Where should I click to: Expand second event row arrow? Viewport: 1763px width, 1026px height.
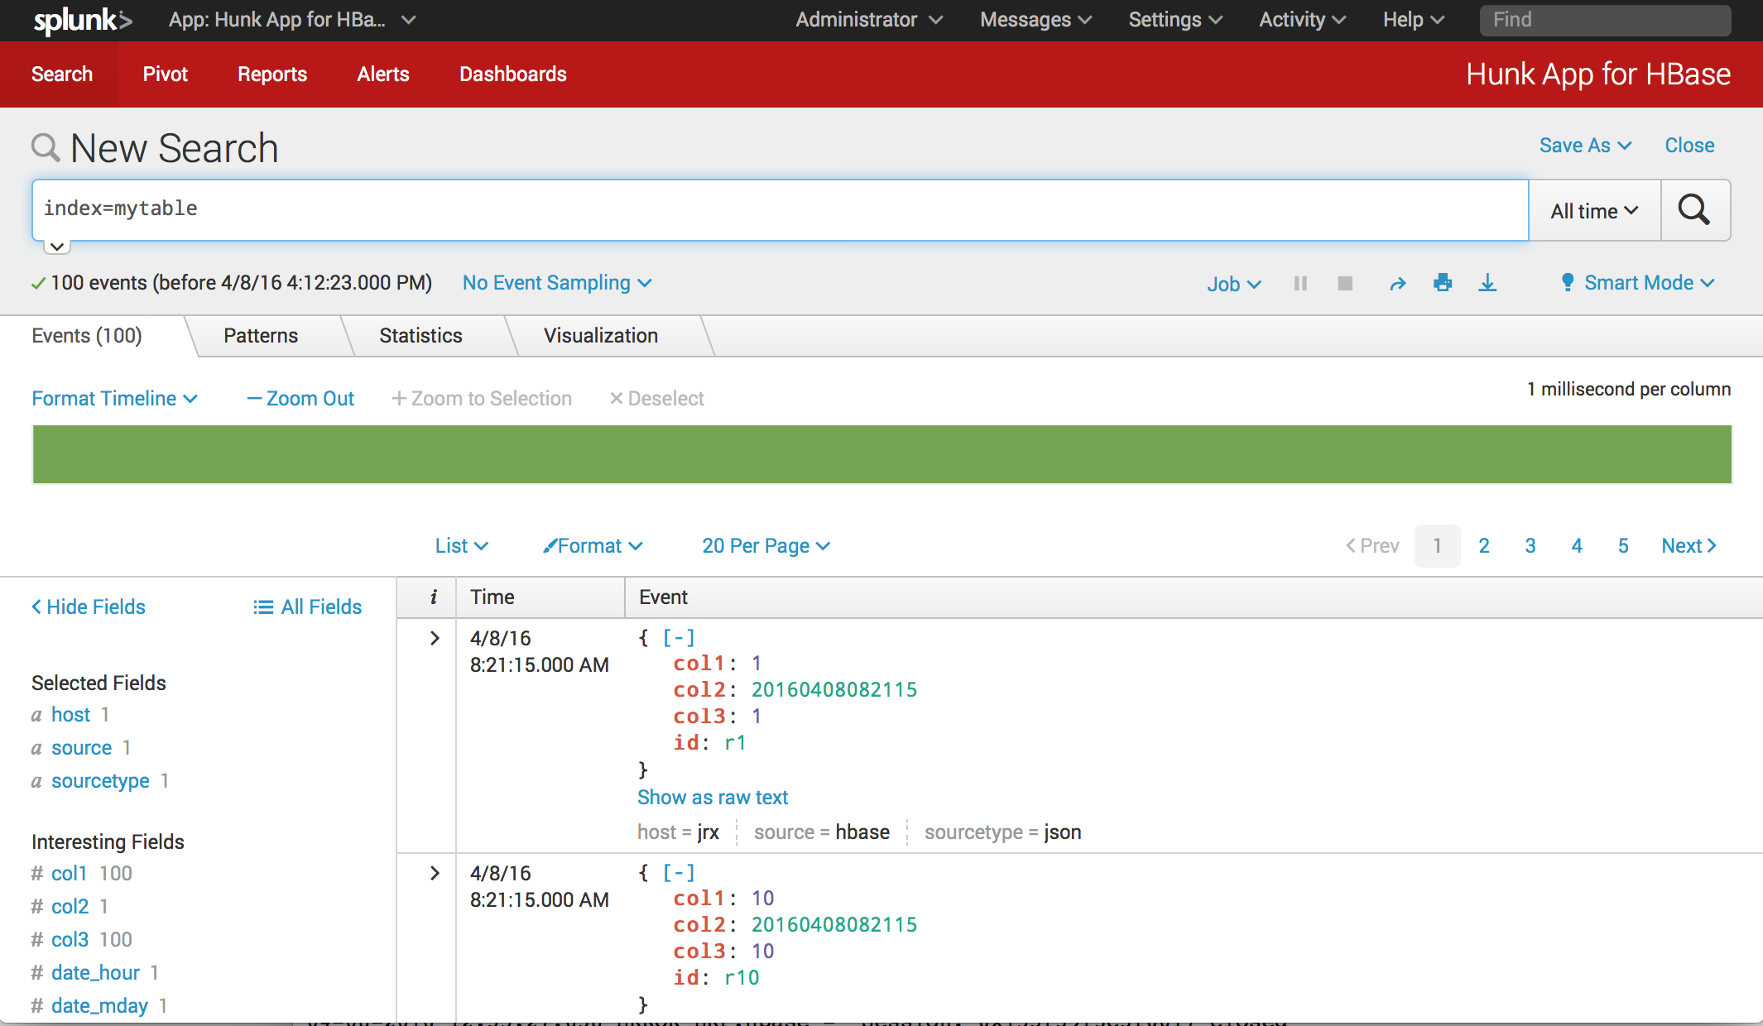pyautogui.click(x=435, y=873)
